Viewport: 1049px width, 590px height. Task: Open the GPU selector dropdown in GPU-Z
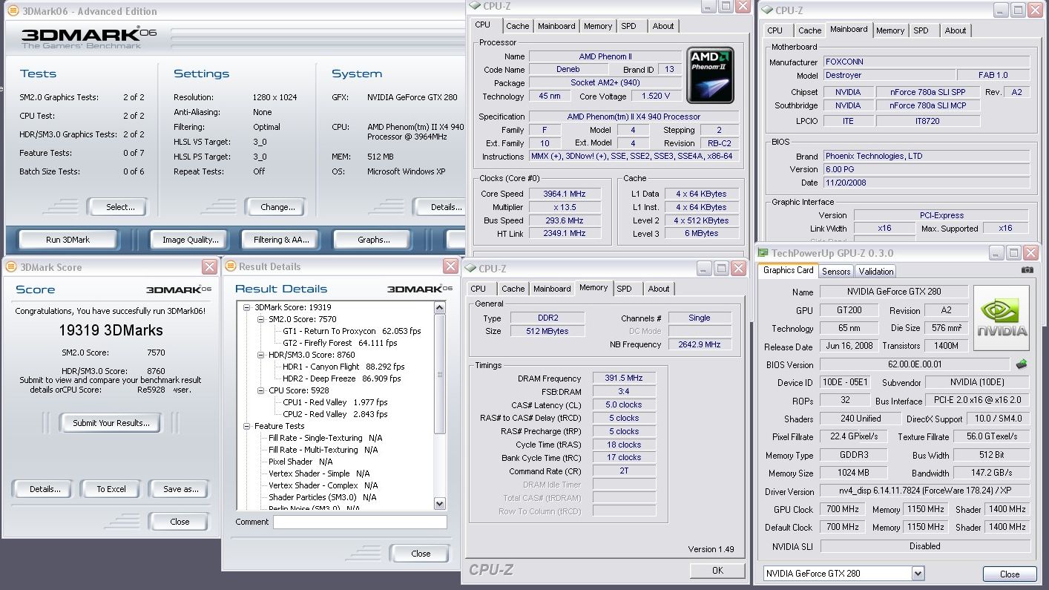pos(918,573)
